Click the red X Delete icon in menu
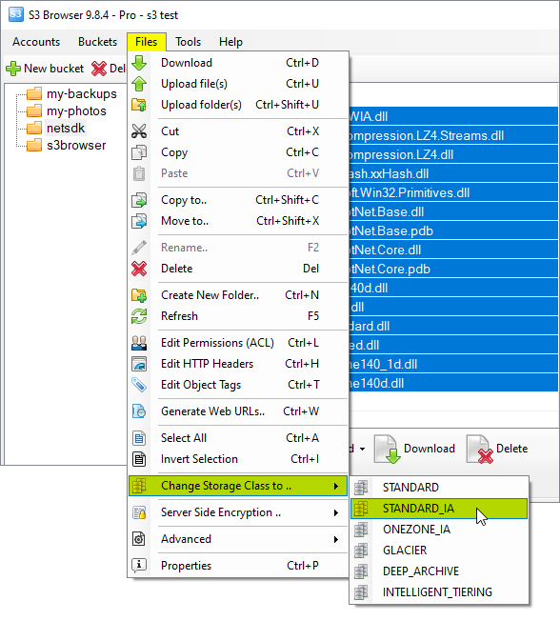Image resolution: width=560 pixels, height=621 pixels. [139, 269]
